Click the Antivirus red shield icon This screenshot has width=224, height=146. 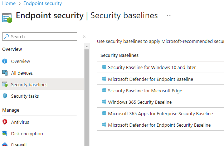(5, 122)
